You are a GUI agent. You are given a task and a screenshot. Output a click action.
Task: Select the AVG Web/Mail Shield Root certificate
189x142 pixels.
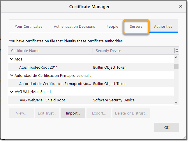[42, 100]
